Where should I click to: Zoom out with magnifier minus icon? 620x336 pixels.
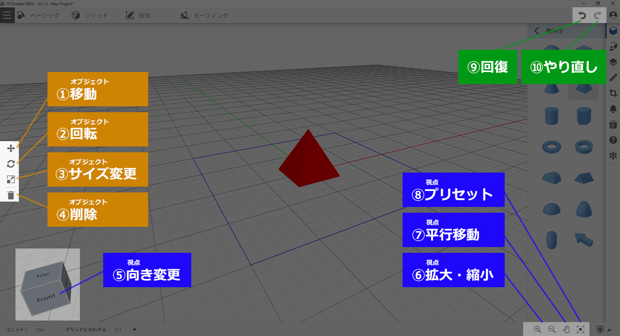551,329
